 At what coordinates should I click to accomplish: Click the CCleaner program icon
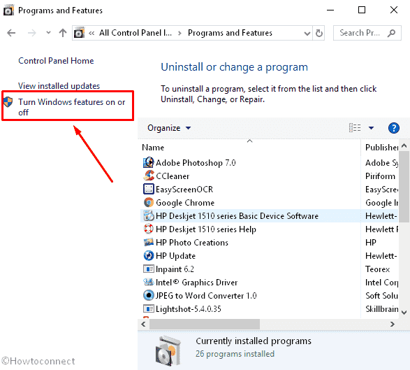[x=149, y=176]
